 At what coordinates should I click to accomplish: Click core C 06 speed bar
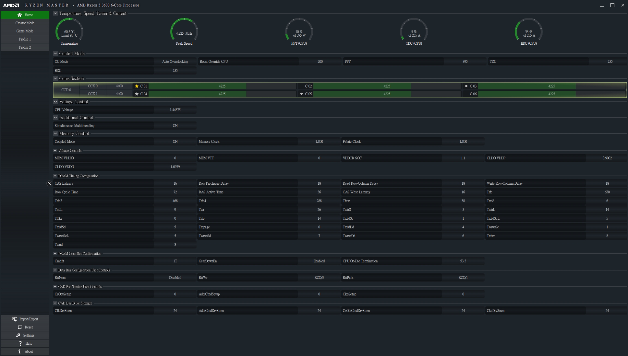coord(552,94)
